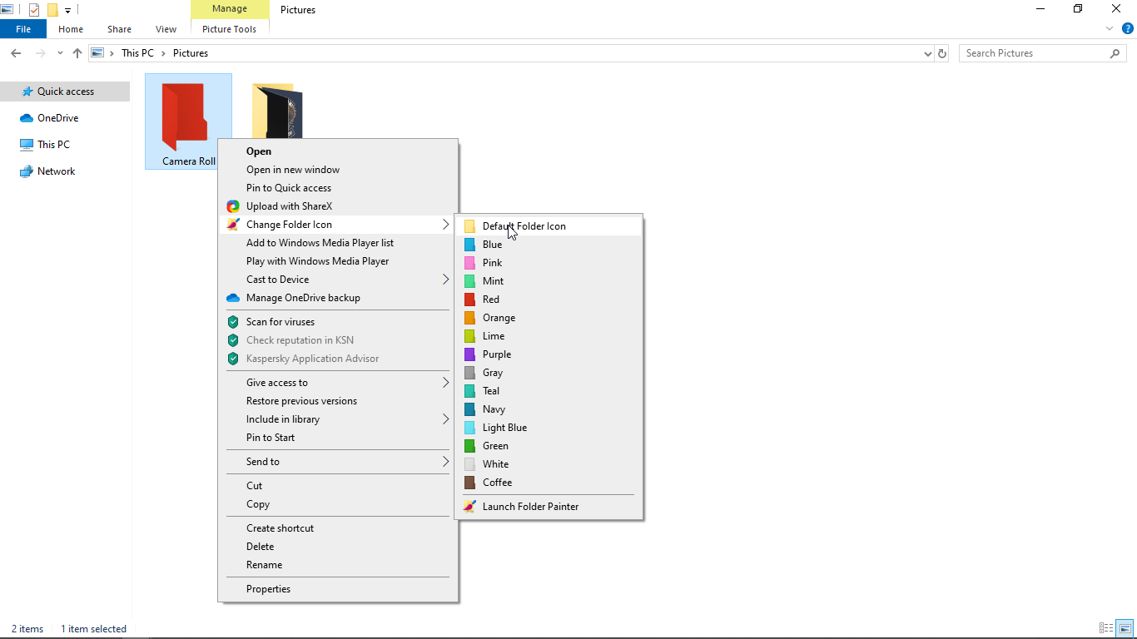Viewport: 1137px width, 639px height.
Task: Open OneDrive in the navigation pane
Action: [57, 118]
